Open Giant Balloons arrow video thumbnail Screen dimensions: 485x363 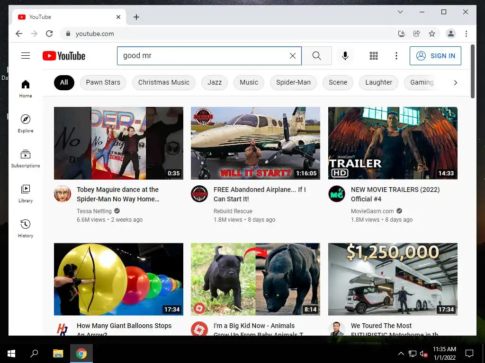(x=118, y=279)
